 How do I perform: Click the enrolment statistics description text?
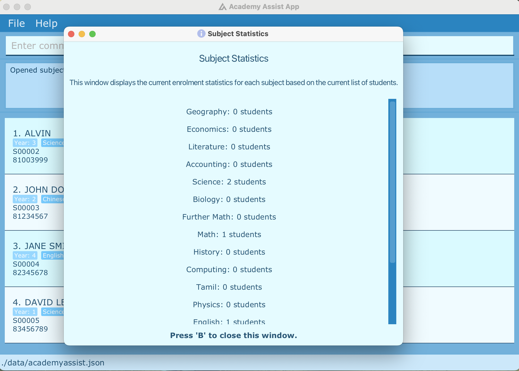(234, 83)
